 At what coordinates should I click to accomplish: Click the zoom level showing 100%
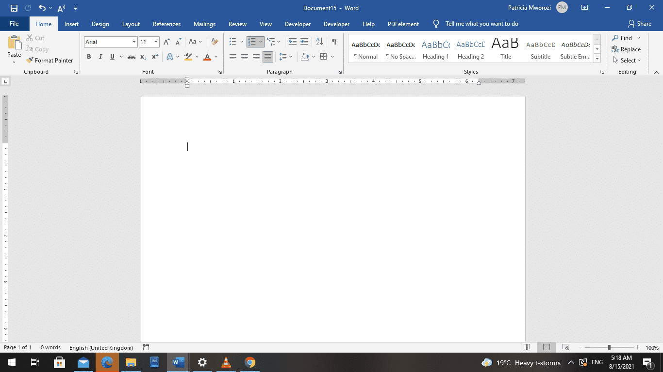pyautogui.click(x=653, y=347)
